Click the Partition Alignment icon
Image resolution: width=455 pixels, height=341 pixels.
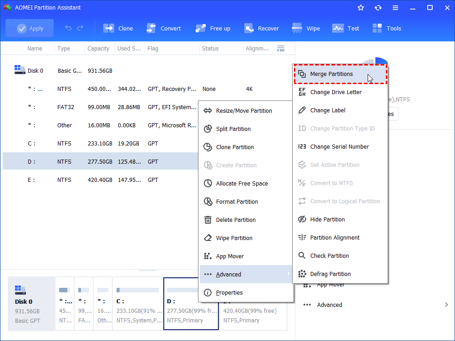tap(302, 237)
